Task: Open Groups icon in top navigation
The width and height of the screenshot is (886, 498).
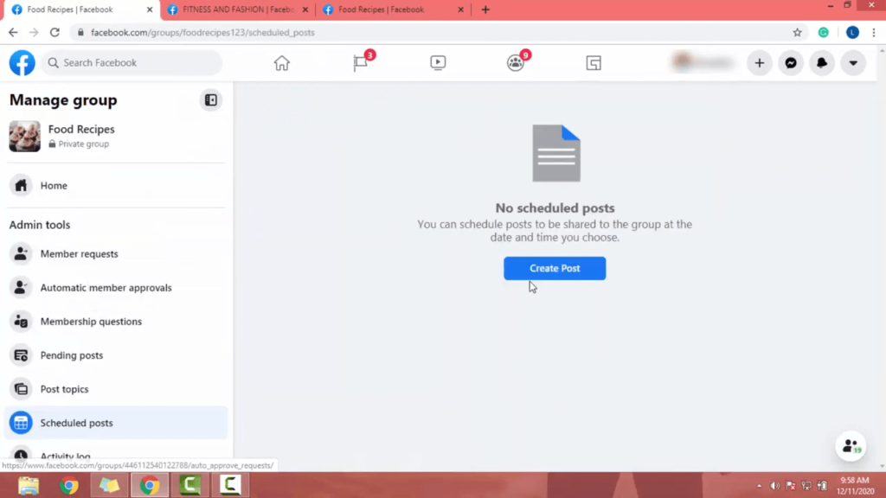Action: point(516,62)
